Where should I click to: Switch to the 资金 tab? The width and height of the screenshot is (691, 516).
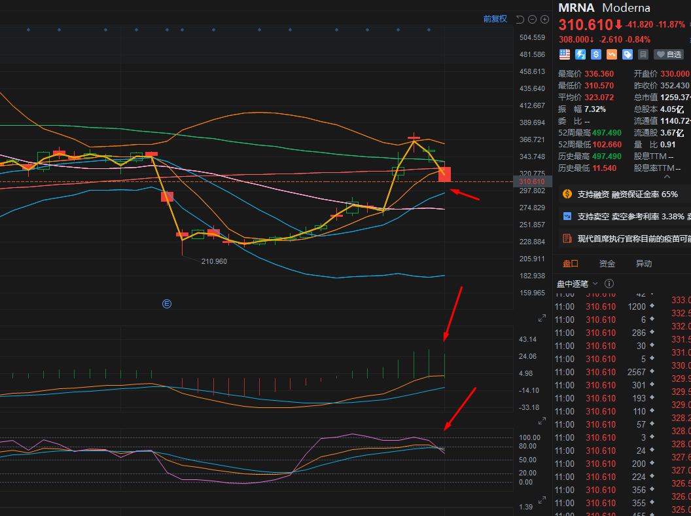(607, 264)
